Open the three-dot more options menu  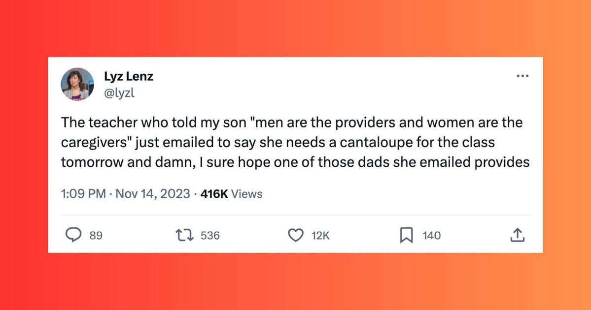[522, 76]
